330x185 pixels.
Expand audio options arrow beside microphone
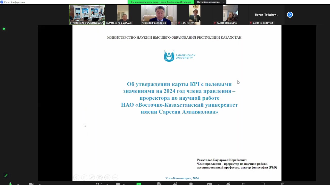pos(18,184)
